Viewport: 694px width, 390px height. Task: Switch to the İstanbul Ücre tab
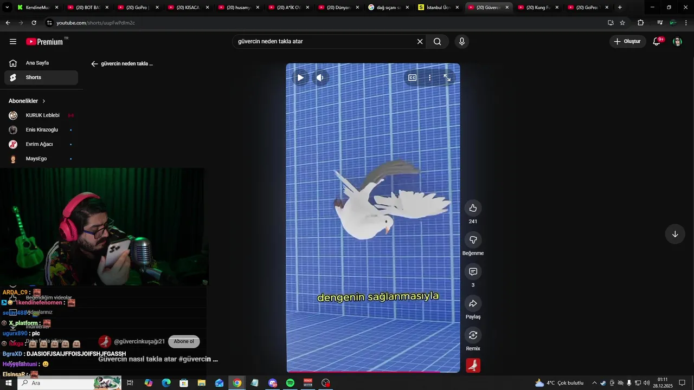point(439,8)
